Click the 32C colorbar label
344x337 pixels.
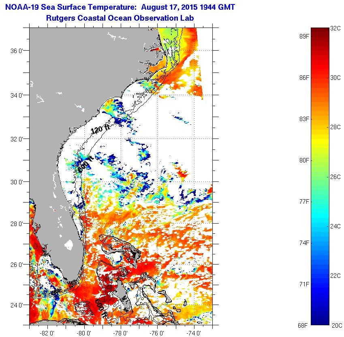(335, 28)
